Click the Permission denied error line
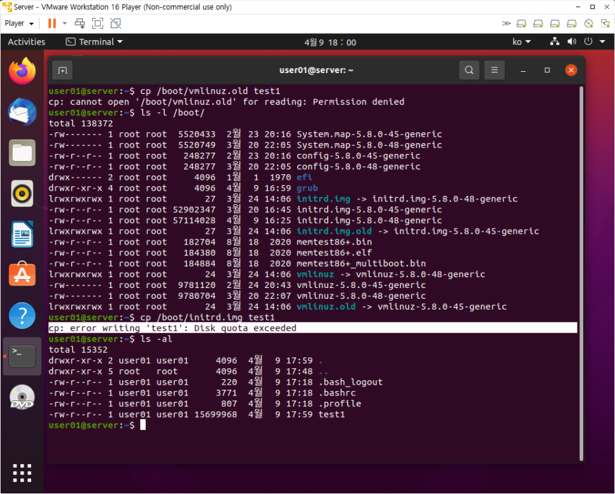Viewport: 615px width, 494px height. [226, 102]
